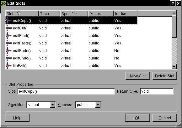Click the slot icon beside editCopy()
Image resolution: width=182 pixels, height=128 pixels.
click(9, 21)
